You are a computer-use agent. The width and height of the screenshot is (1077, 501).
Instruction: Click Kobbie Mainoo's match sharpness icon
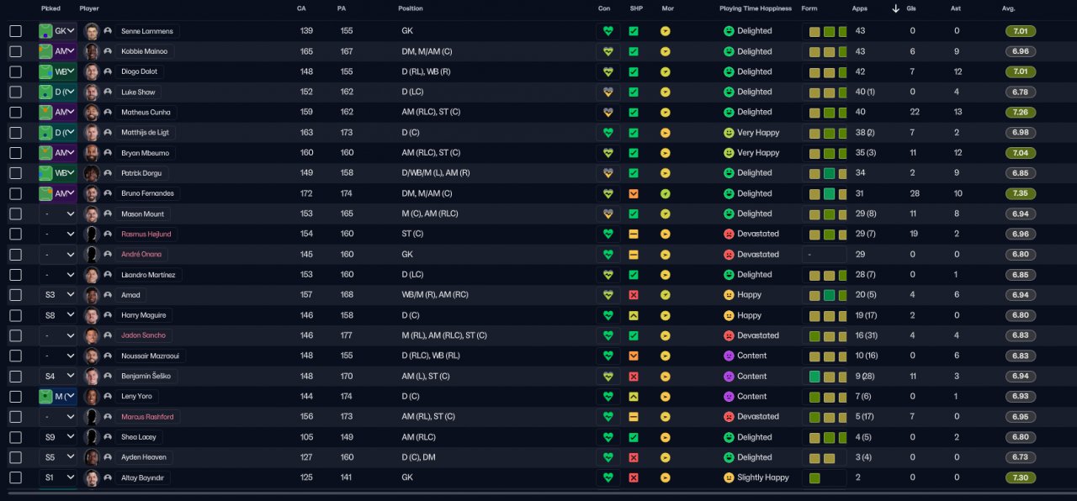(634, 51)
